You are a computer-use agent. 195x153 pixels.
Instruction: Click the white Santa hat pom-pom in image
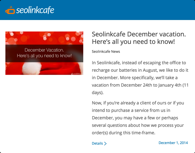(32, 68)
